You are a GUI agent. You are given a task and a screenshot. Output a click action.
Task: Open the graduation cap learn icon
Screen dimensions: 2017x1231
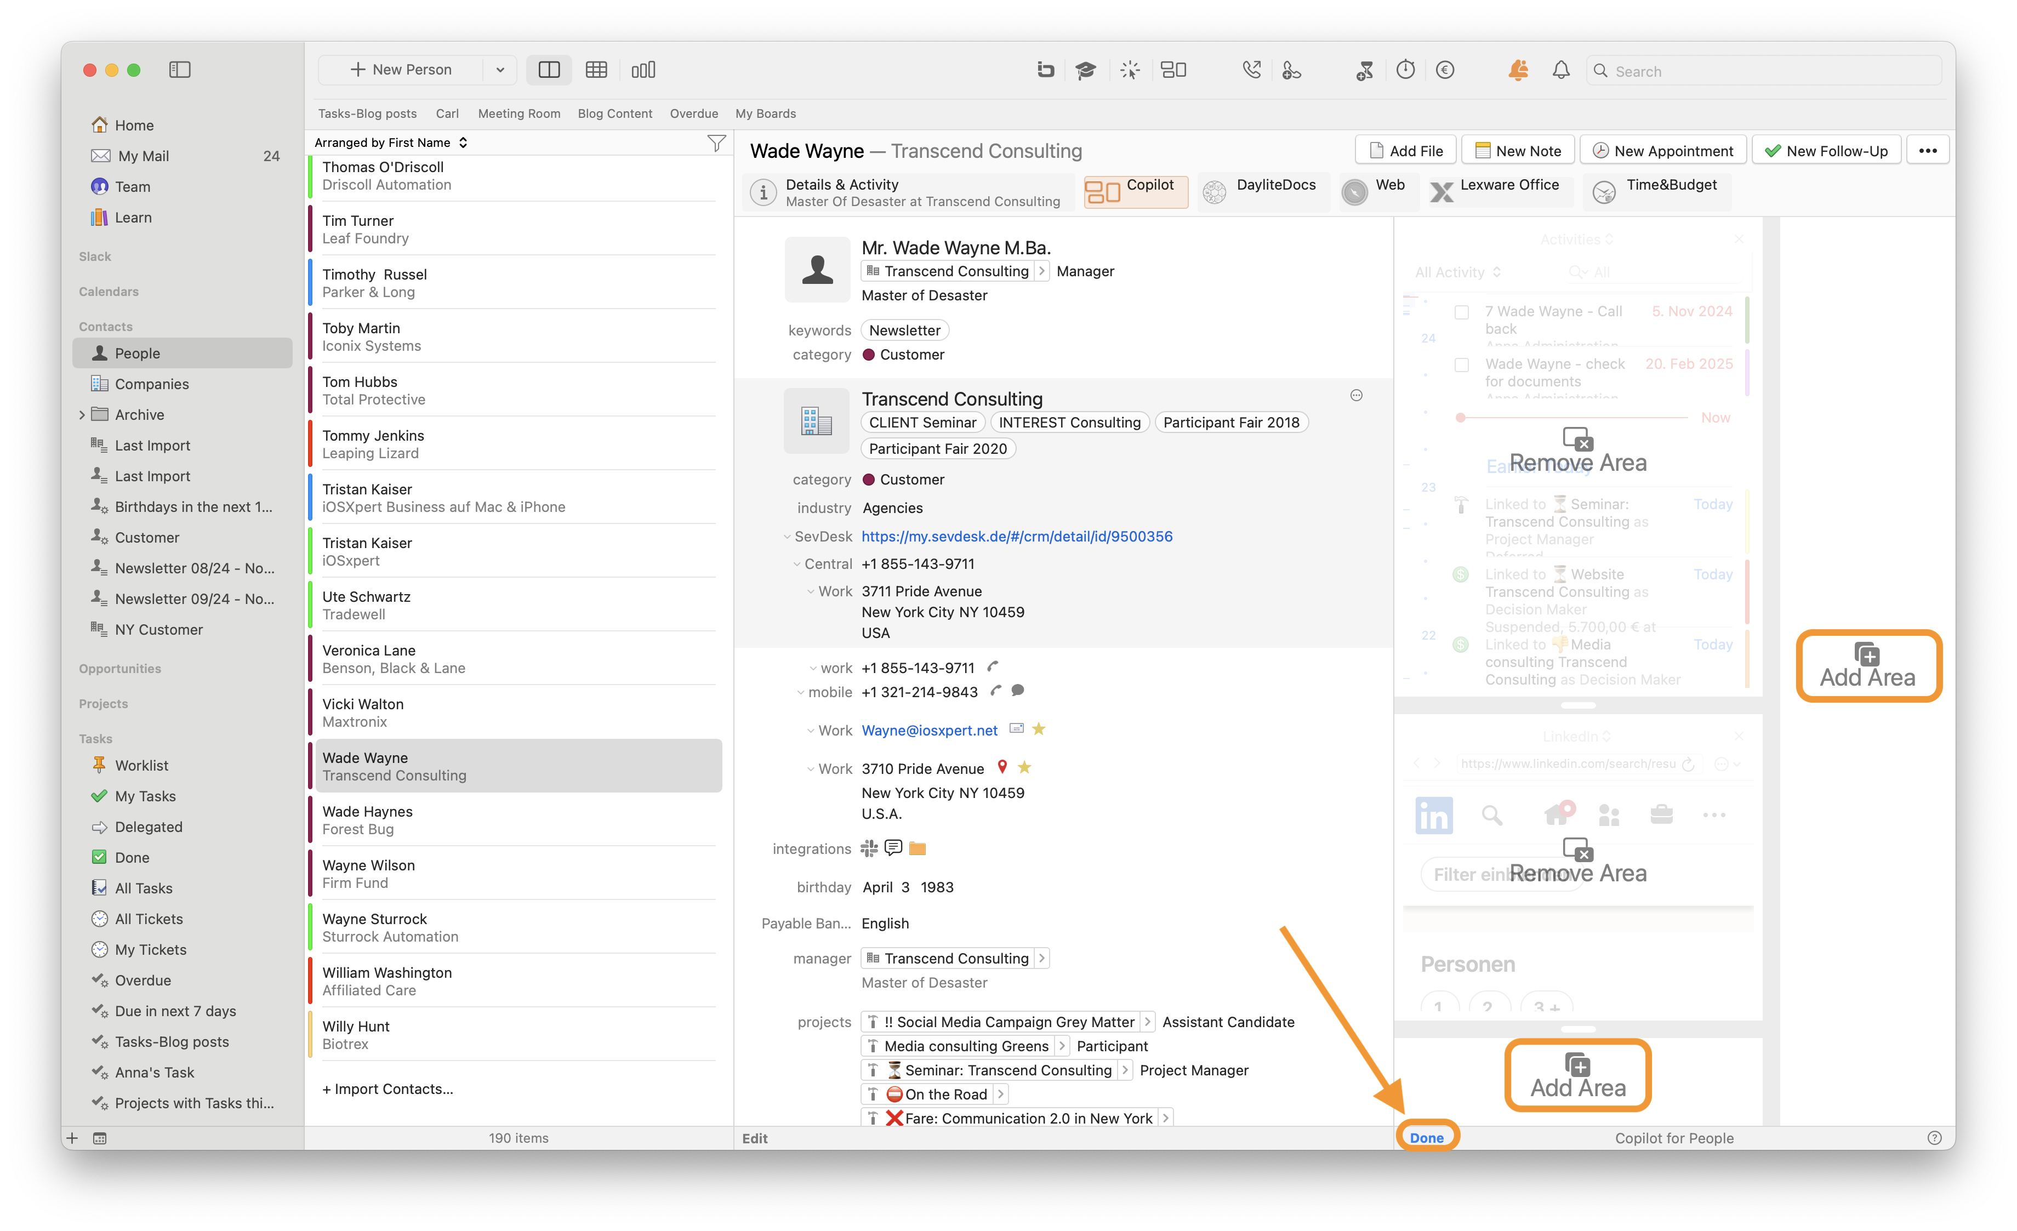1085,70
